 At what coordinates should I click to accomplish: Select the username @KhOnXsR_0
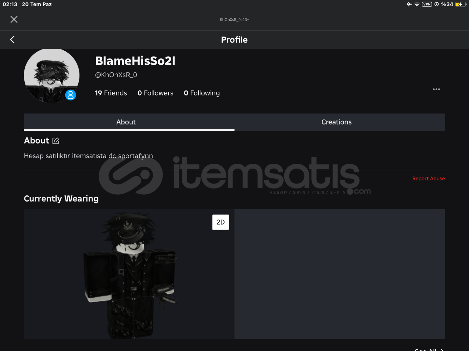click(116, 75)
